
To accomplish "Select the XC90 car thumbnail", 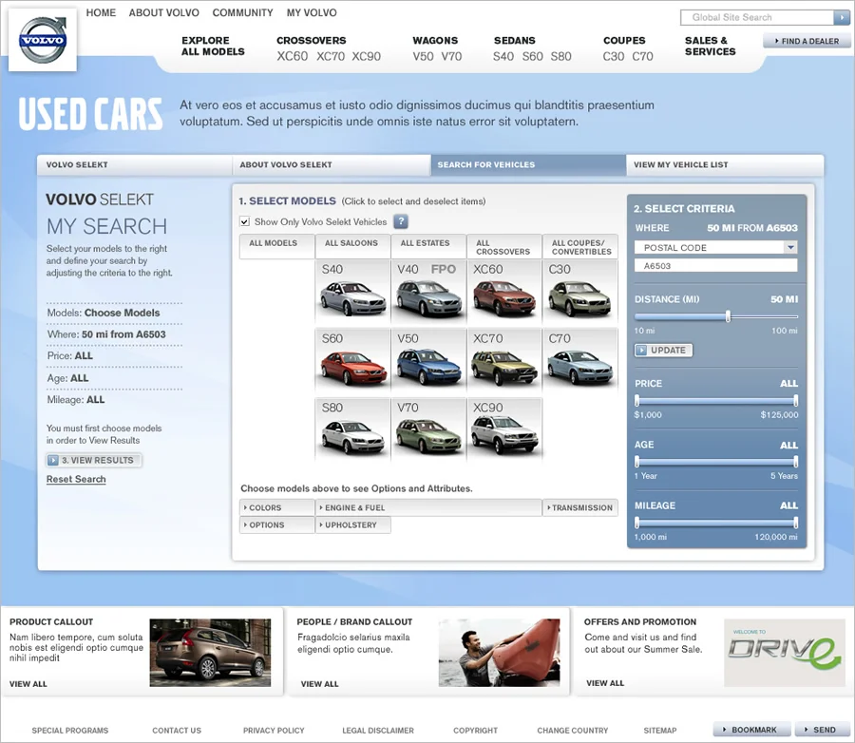I will [x=504, y=429].
